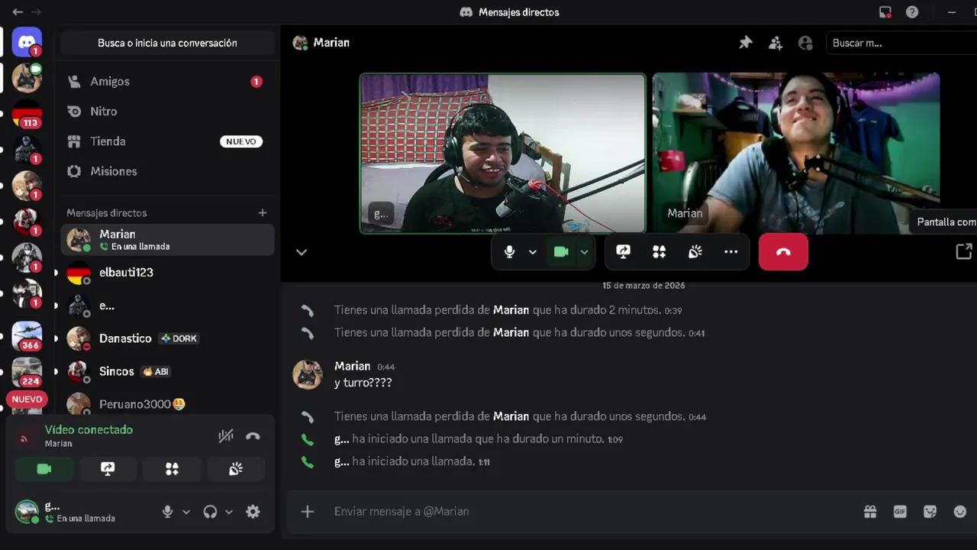Click Vídeo conectado status text

(89, 430)
